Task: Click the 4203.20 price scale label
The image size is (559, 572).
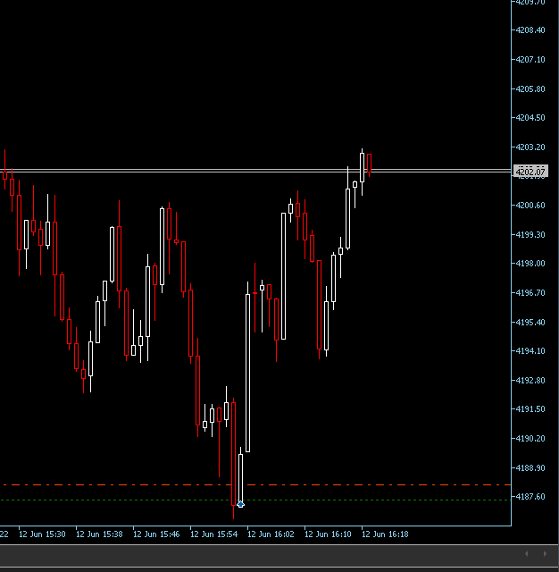Action: (530, 147)
